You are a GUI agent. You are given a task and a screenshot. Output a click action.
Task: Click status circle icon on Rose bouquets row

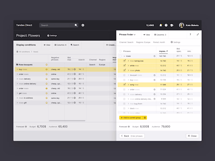coord(47,65)
